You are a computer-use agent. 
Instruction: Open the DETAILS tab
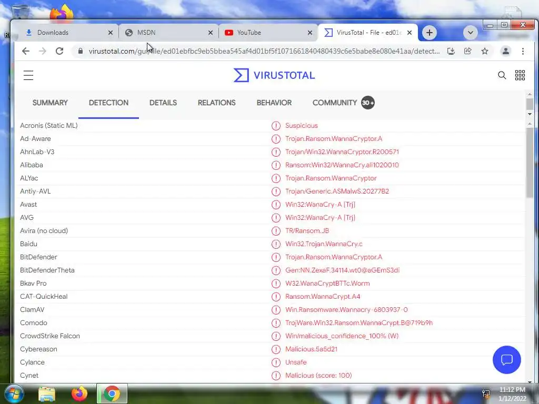(x=163, y=103)
